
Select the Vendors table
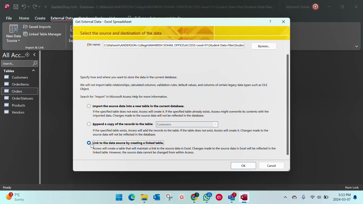tap(20, 112)
